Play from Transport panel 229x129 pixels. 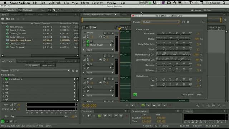tap(89, 116)
